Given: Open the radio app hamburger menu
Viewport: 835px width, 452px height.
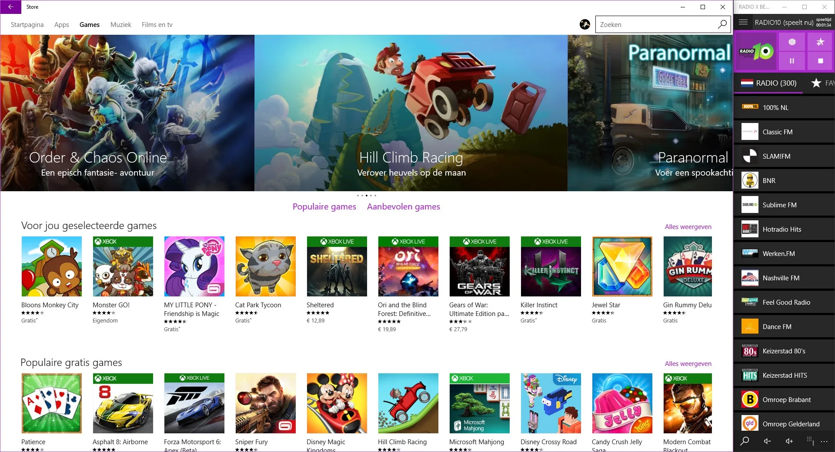Looking at the screenshot, I should pyautogui.click(x=743, y=22).
